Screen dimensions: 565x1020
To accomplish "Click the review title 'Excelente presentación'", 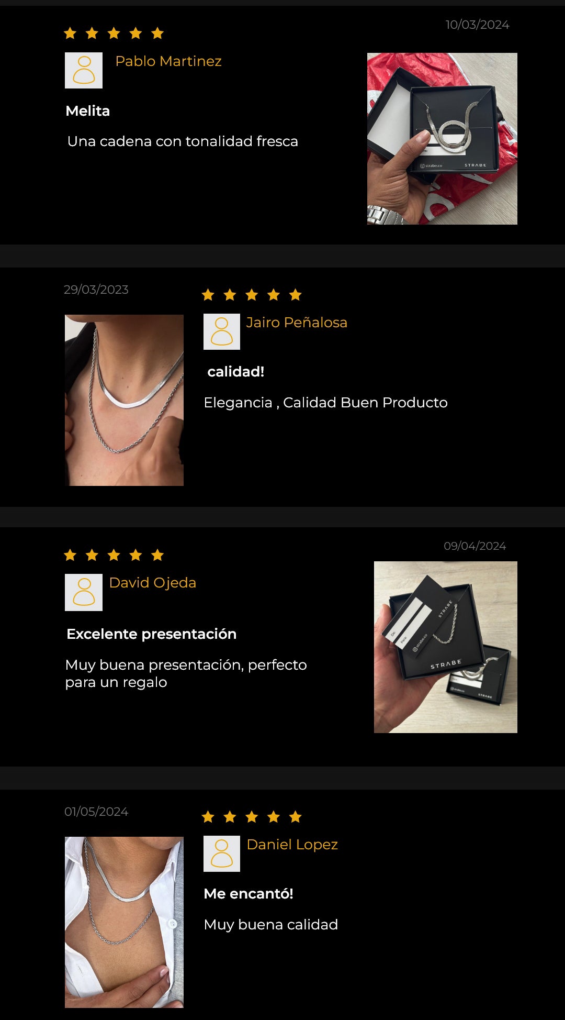I will (x=152, y=634).
